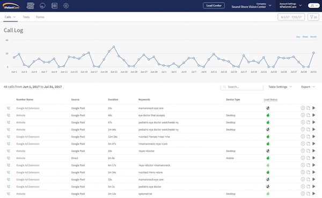Sort by Keywords column header
The height and width of the screenshot is (198, 322).
pos(144,100)
